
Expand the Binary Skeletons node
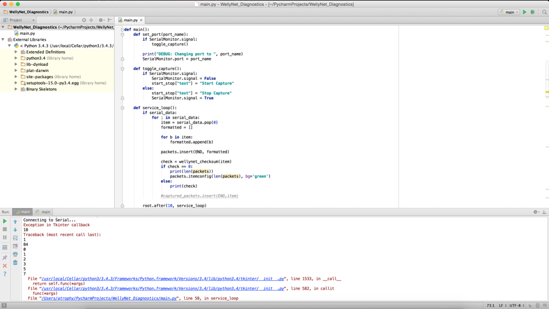click(16, 89)
